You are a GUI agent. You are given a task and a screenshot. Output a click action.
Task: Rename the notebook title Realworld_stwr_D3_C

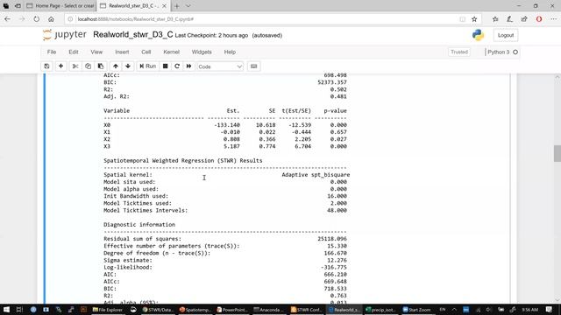pos(132,35)
